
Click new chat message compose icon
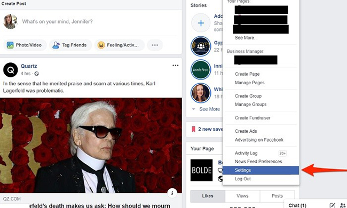pos(333,205)
